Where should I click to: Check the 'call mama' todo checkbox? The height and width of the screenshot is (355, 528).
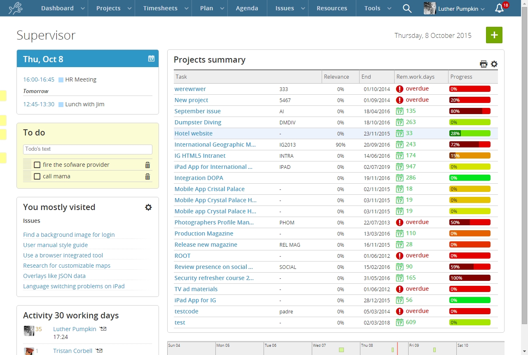(x=37, y=176)
